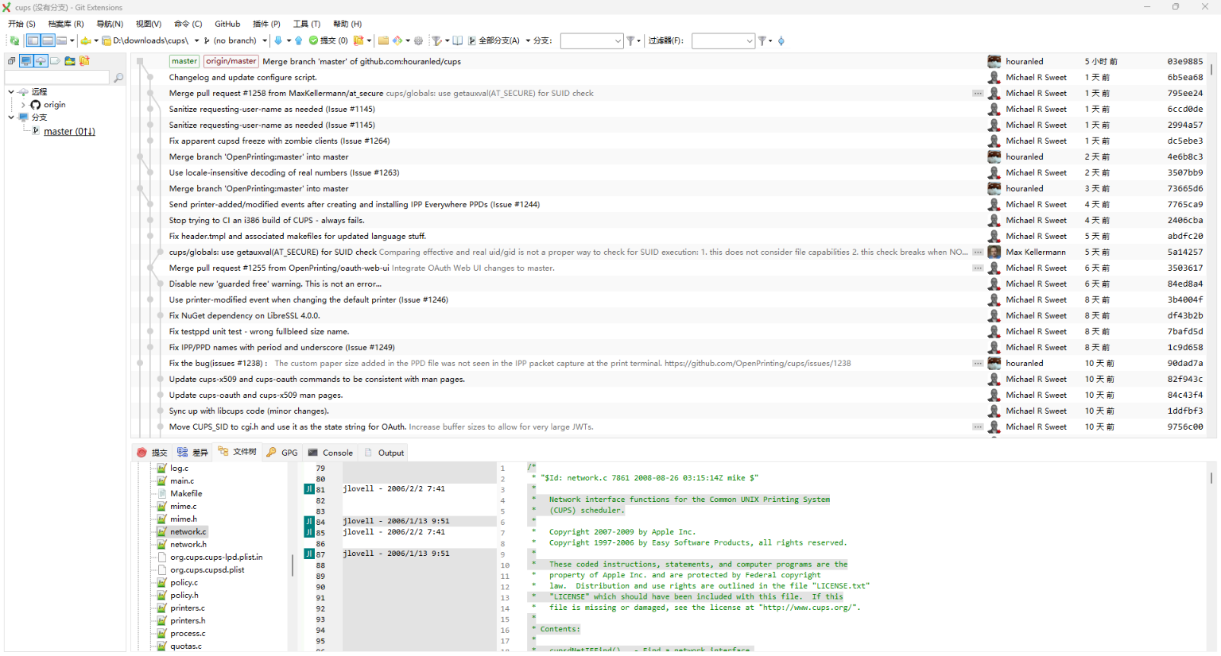Screen dimensions: 1221x656
Task: Select commit 'Stop trying to CI an i386 build'
Action: [266, 220]
